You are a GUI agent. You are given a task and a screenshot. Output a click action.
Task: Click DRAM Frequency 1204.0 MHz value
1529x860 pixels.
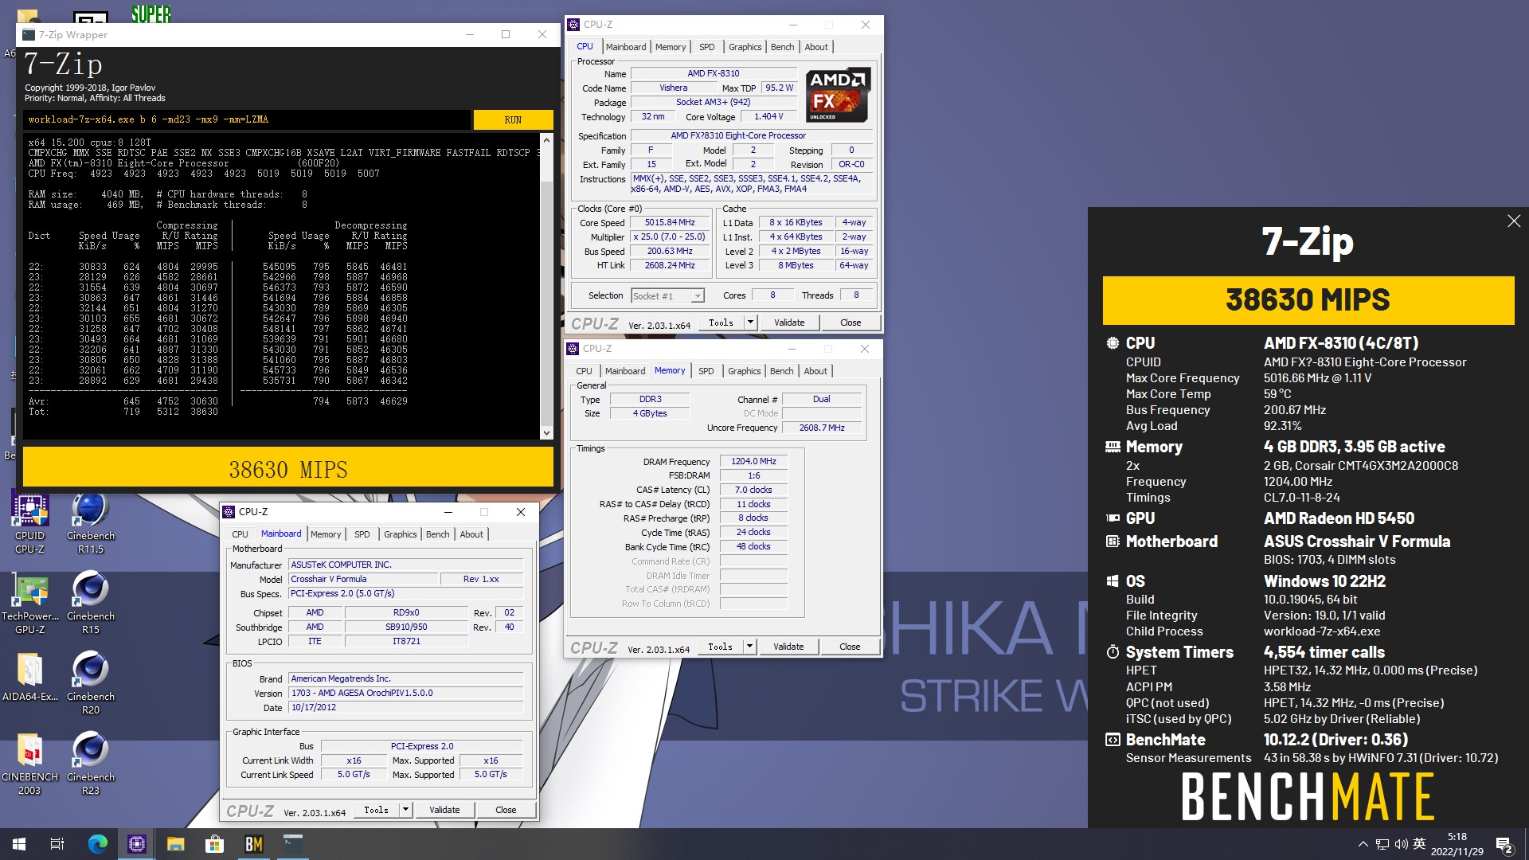pos(753,461)
